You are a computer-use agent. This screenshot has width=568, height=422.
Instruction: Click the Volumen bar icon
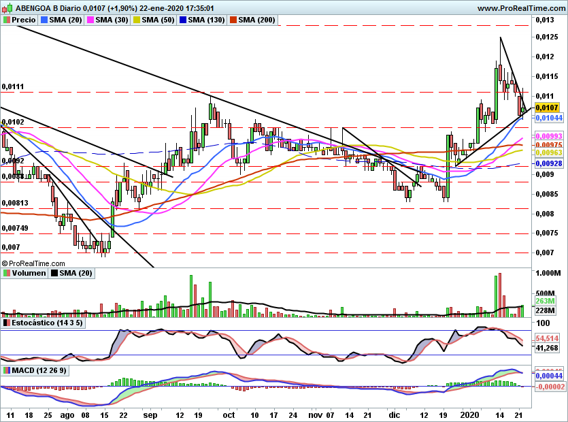pyautogui.click(x=7, y=273)
